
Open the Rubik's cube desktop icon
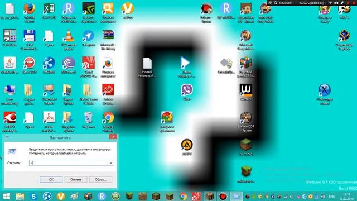click(x=245, y=63)
